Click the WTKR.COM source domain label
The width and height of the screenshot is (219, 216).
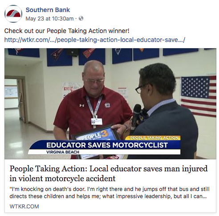point(24,207)
